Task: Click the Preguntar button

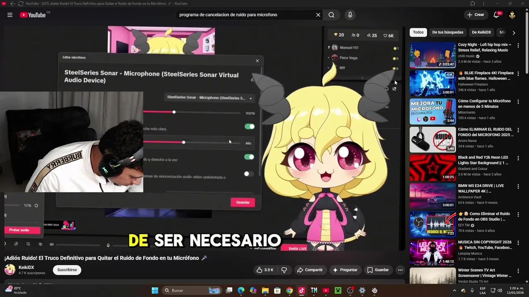Action: tap(345, 270)
